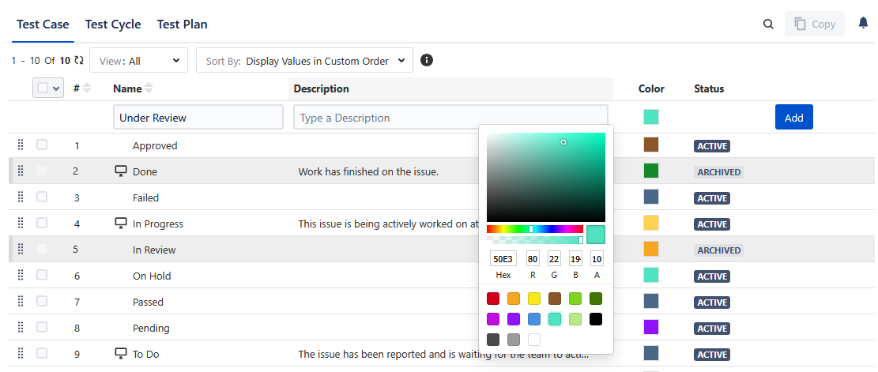Click drag handle on the Failed row

pos(21,197)
